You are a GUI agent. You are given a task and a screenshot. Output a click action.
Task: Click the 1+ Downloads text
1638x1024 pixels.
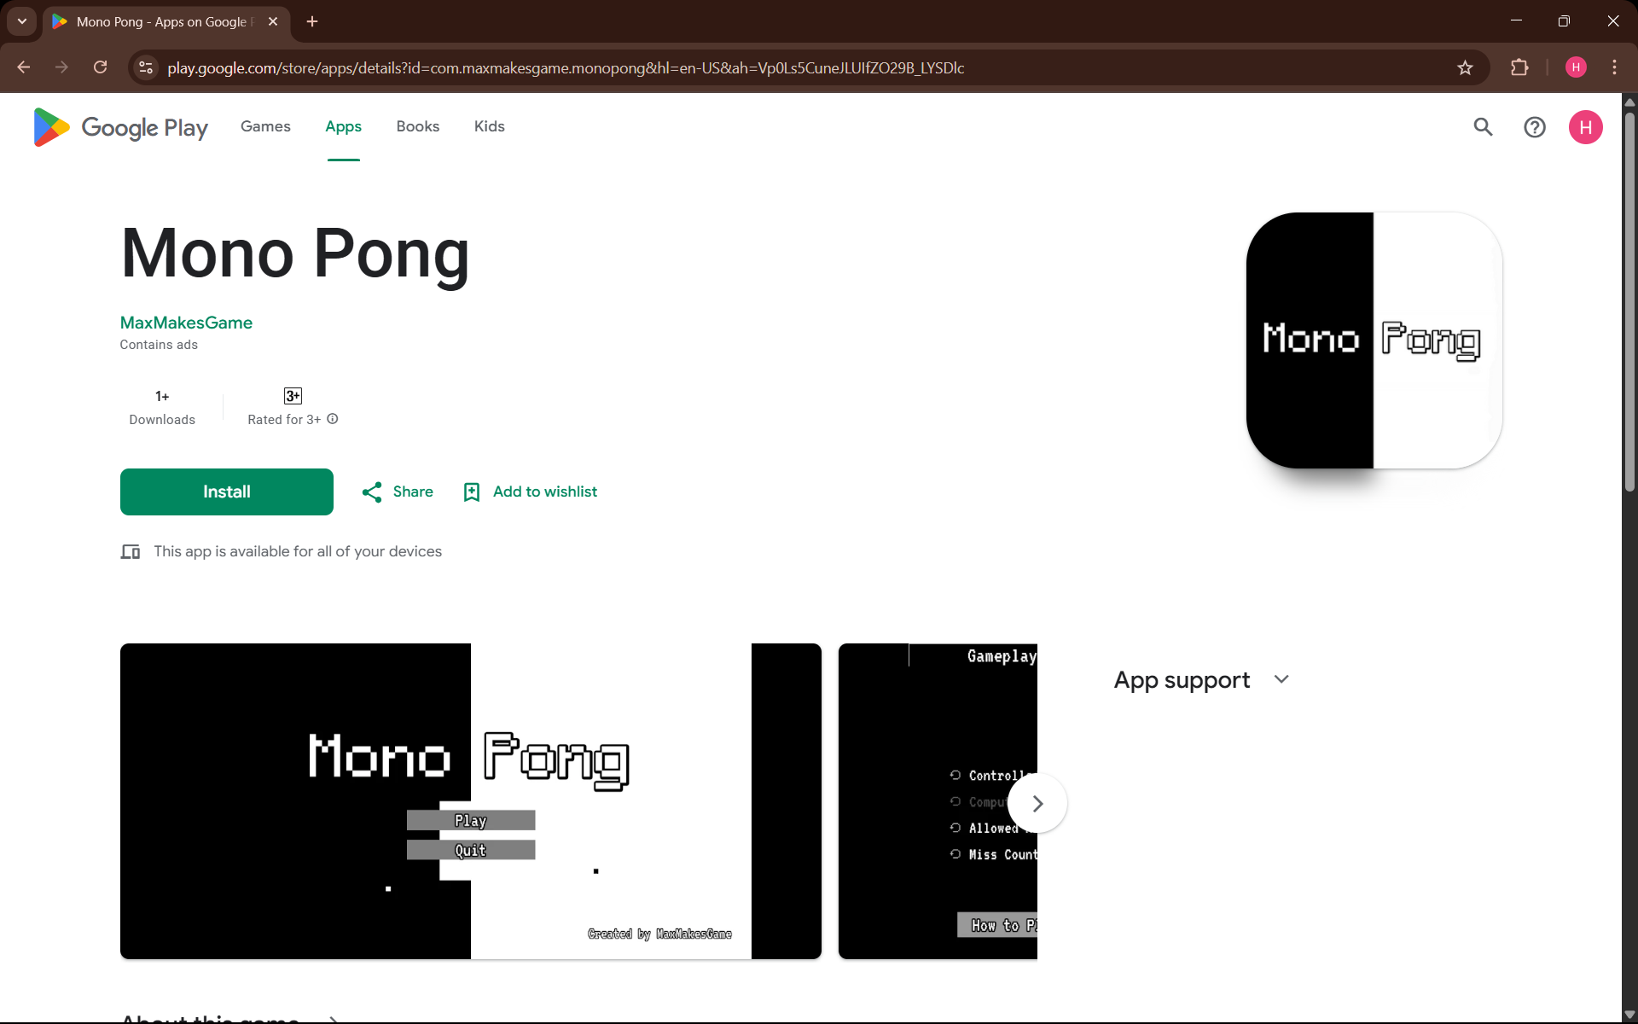pyautogui.click(x=162, y=408)
